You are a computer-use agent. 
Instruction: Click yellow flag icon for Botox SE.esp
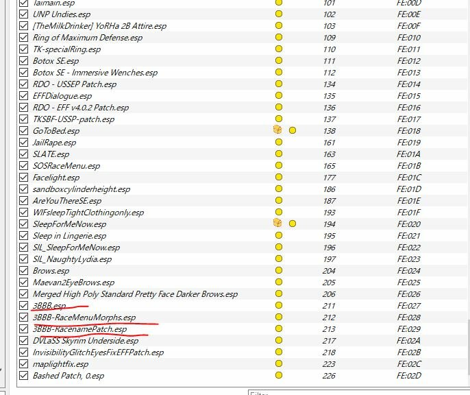click(279, 60)
